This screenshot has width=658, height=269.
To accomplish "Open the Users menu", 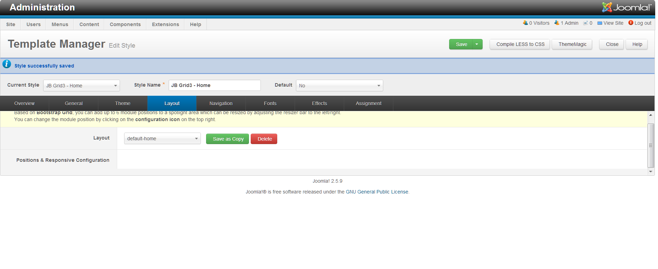I will click(33, 24).
